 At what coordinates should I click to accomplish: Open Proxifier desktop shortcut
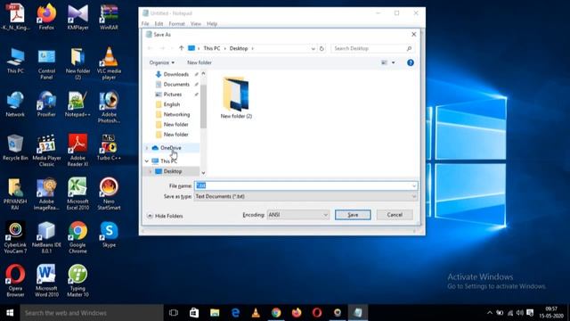pos(46,104)
